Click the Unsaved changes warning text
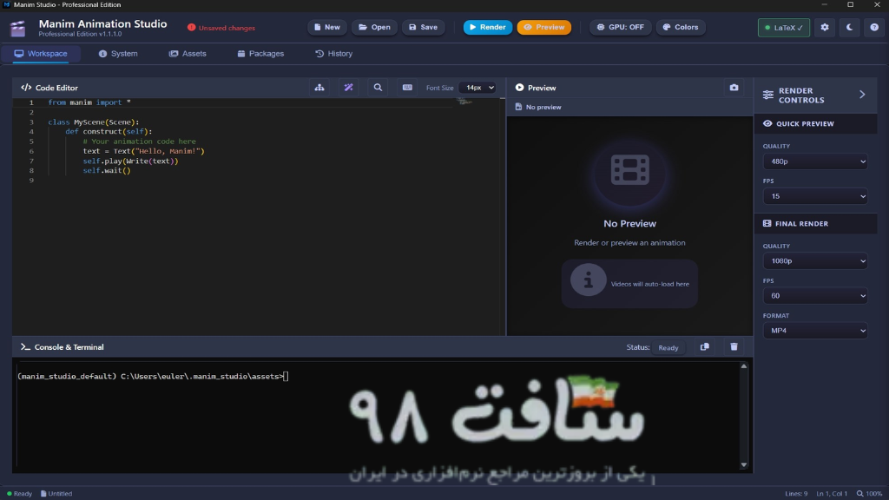Viewport: 889px width, 500px height. (227, 28)
